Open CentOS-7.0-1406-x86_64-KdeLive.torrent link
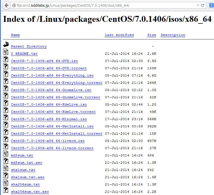Screen dimensions: 214x195 click(53, 112)
